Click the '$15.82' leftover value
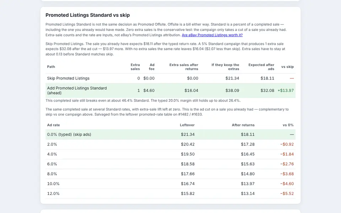 (x=188, y=193)
